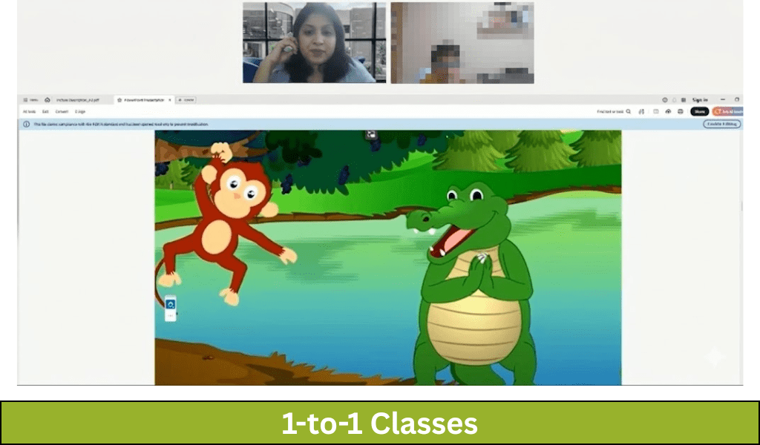
Task: Open the Acrobat Menu button
Action: tap(30, 99)
